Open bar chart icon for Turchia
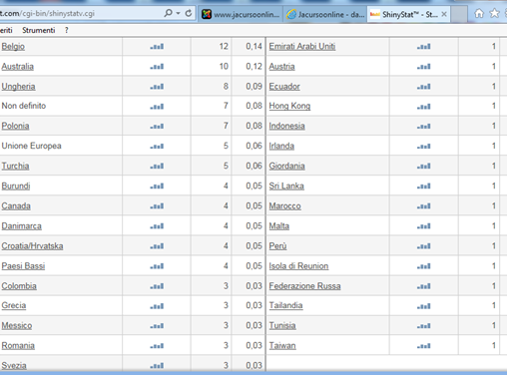This screenshot has width=507, height=375. pyautogui.click(x=157, y=166)
